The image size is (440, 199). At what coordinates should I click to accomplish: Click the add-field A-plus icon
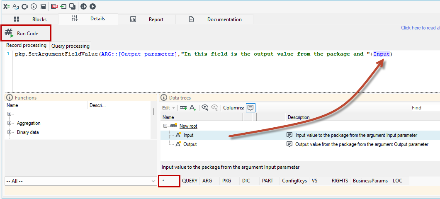pyautogui.click(x=193, y=108)
